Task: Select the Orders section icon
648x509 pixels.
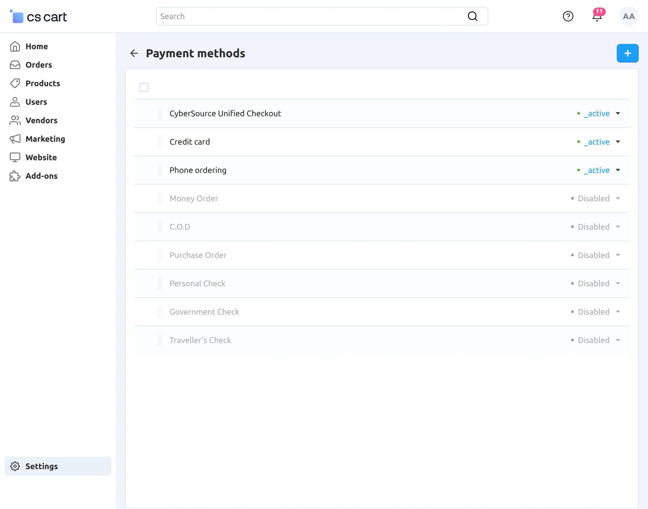Action: [15, 65]
